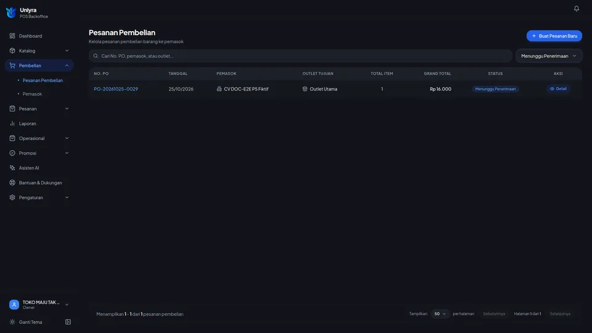The width and height of the screenshot is (592, 333).
Task: Click the NO. PO column header
Action: (101, 73)
